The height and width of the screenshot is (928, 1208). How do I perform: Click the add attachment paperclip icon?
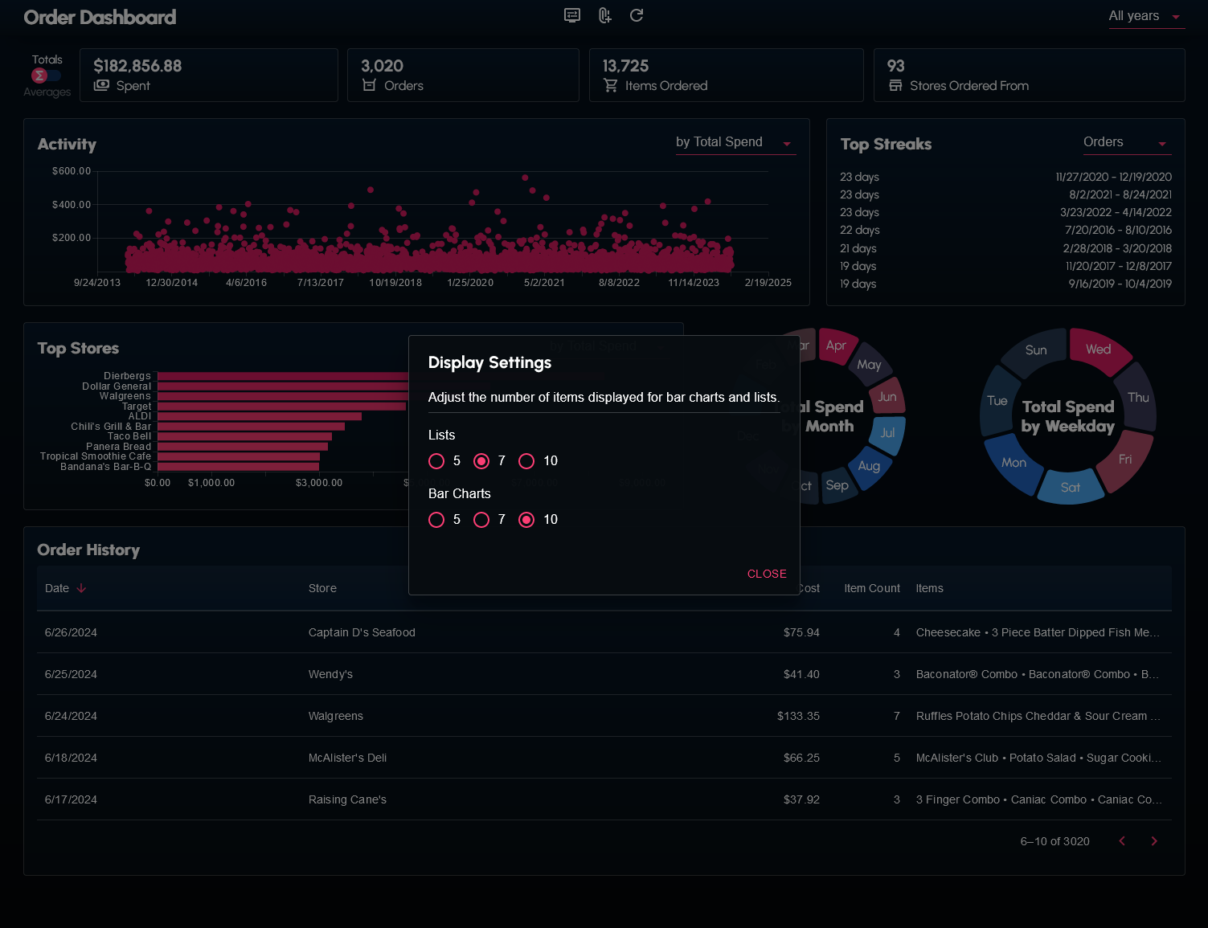point(604,15)
